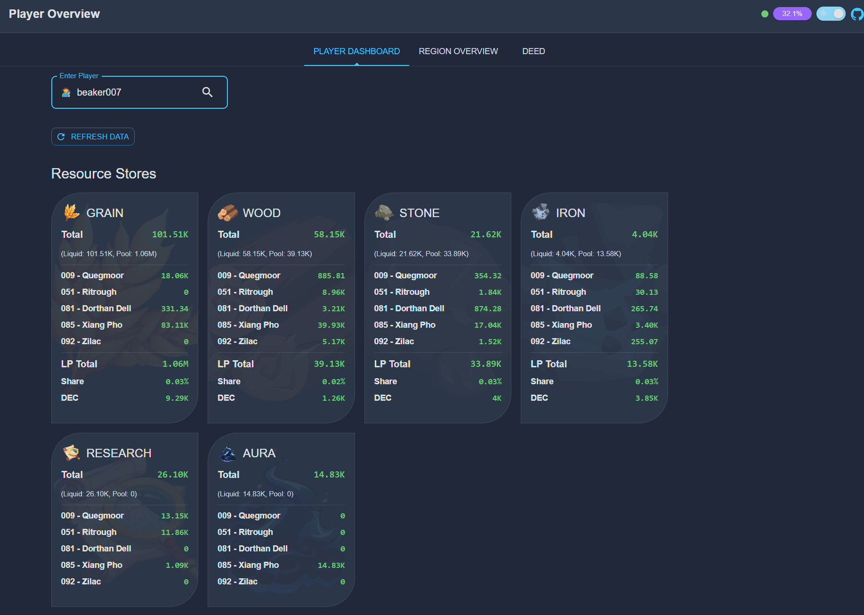
Task: Click the Wood logs icon
Action: point(228,213)
